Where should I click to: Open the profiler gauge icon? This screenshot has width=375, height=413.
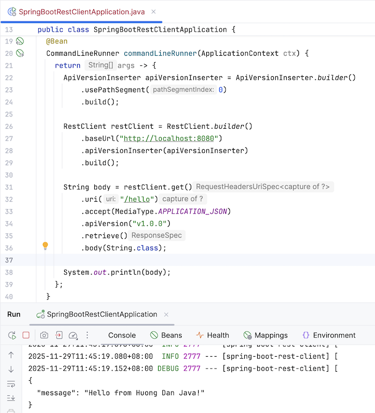point(73,335)
